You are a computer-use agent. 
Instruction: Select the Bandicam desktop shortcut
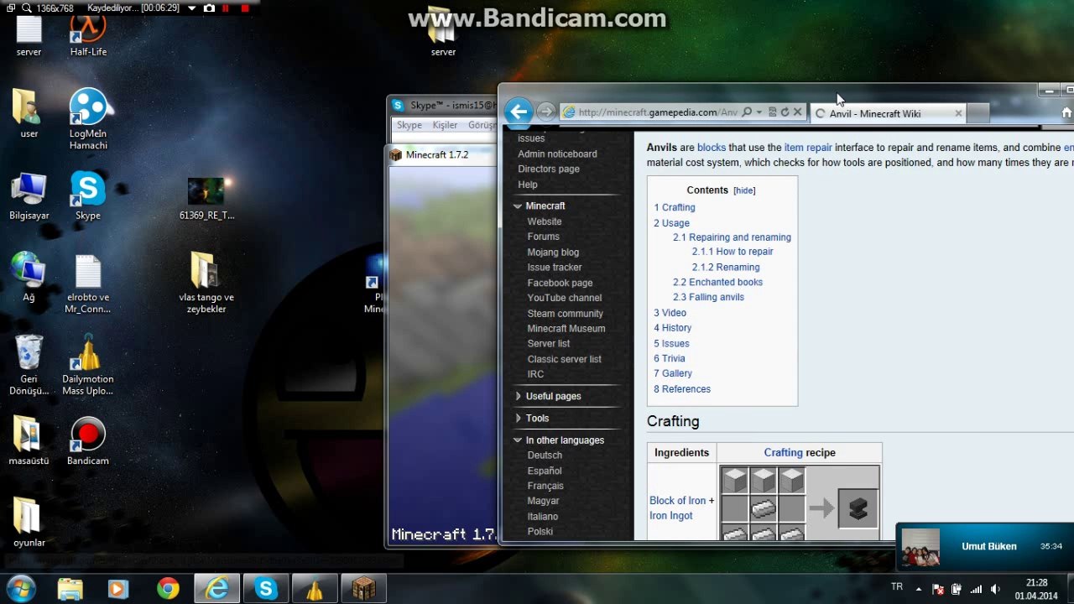pos(88,441)
